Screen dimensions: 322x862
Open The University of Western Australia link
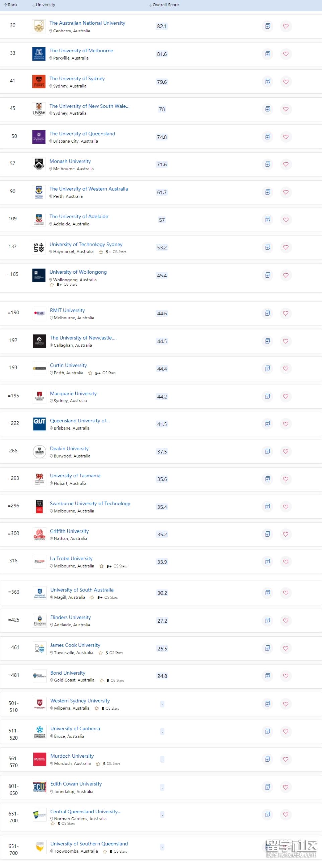[88, 189]
